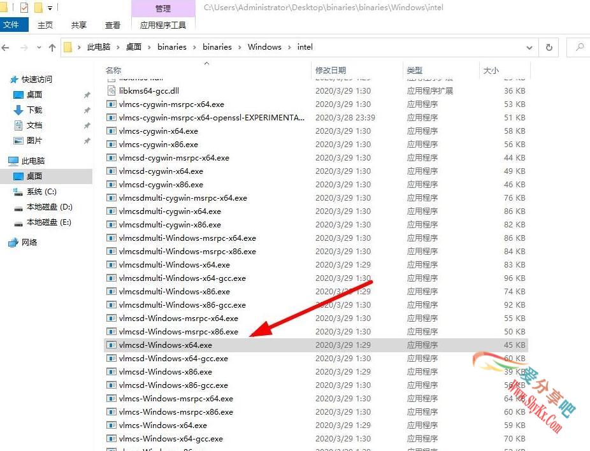Image resolution: width=590 pixels, height=451 pixels.
Task: Sort by 大小 column header
Action: [491, 70]
